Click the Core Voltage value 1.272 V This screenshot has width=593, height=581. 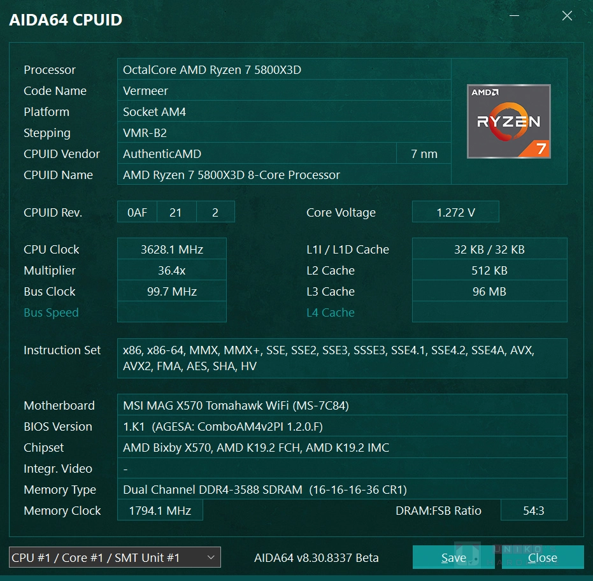click(x=455, y=212)
